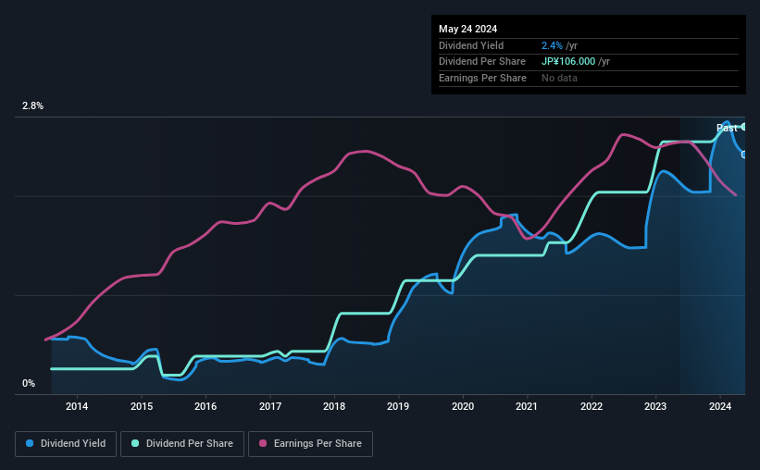Click the JP¥106.000 dividend per share value

pos(568,62)
